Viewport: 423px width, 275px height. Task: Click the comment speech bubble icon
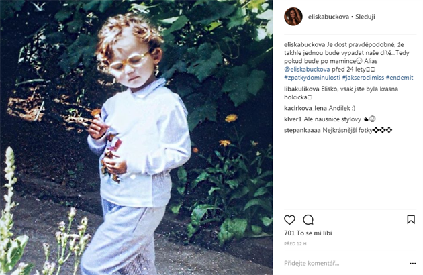pos(308,220)
